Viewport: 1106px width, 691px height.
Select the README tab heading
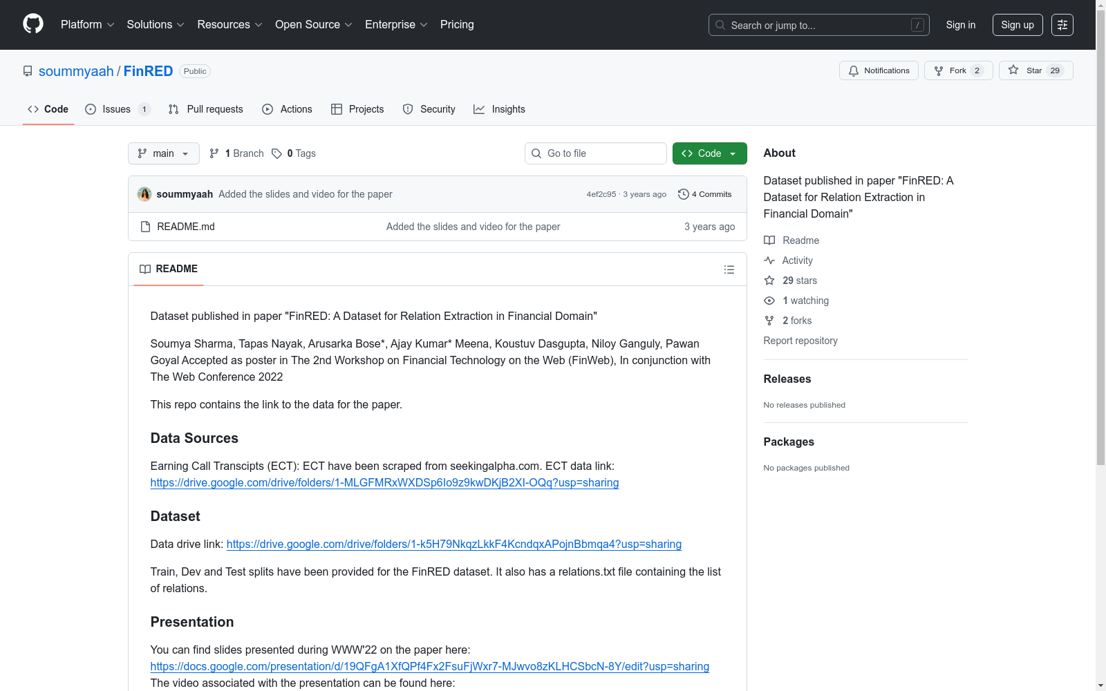click(x=169, y=269)
